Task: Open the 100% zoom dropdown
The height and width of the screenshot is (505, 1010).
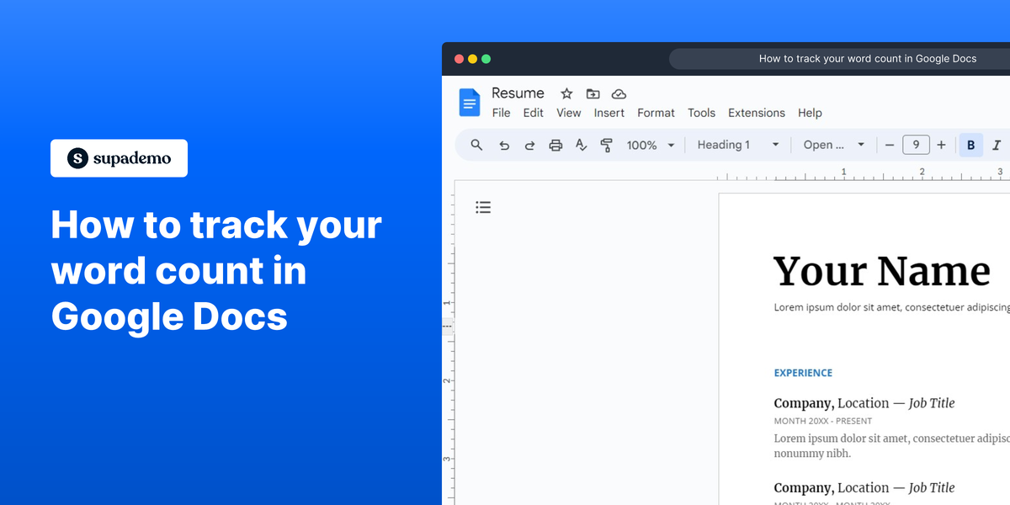Action: (651, 145)
